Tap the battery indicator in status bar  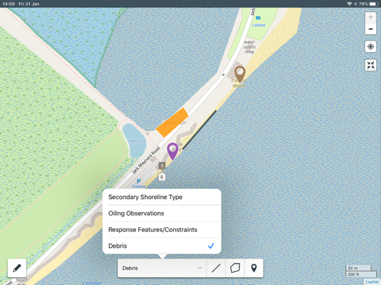coord(373,3)
